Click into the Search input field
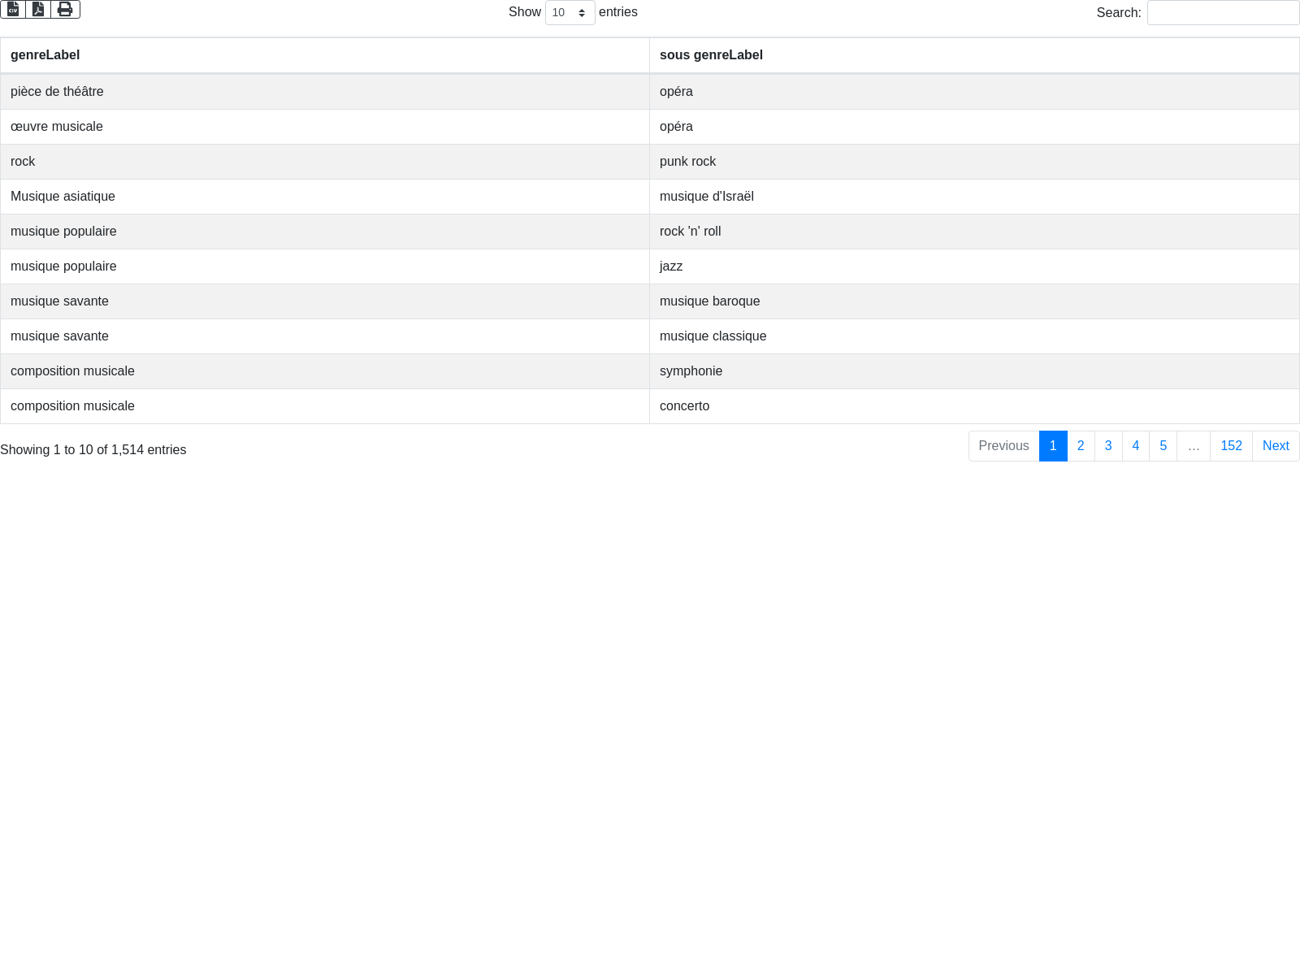This screenshot has width=1300, height=975. pyautogui.click(x=1223, y=13)
